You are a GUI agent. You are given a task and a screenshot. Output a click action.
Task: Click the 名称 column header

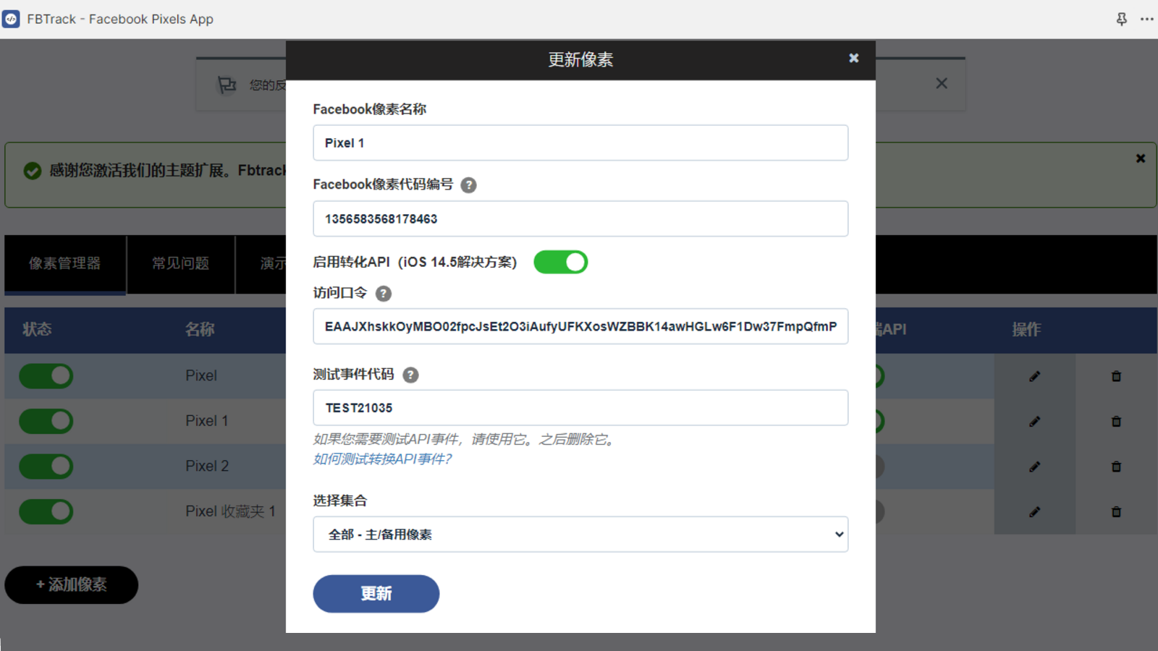pos(200,330)
